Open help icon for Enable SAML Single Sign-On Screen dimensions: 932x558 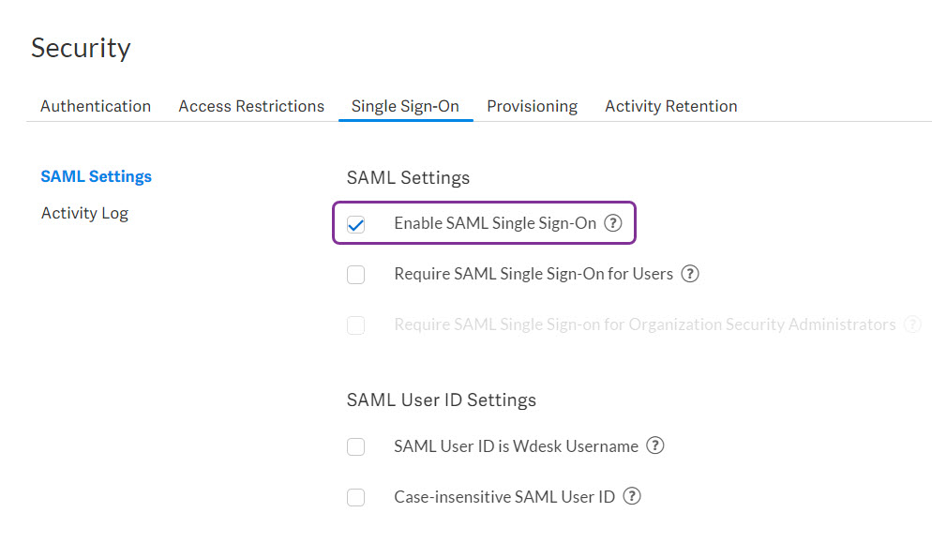coord(613,223)
